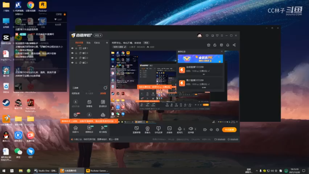Image resolution: width=309 pixels, height=174 pixels.
Task: Open the Windows Start menu
Action: 3,171
